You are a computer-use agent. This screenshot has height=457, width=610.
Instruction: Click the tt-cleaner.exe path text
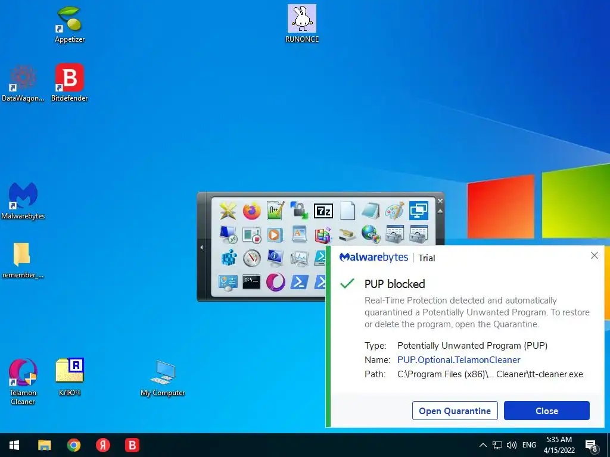(490, 374)
